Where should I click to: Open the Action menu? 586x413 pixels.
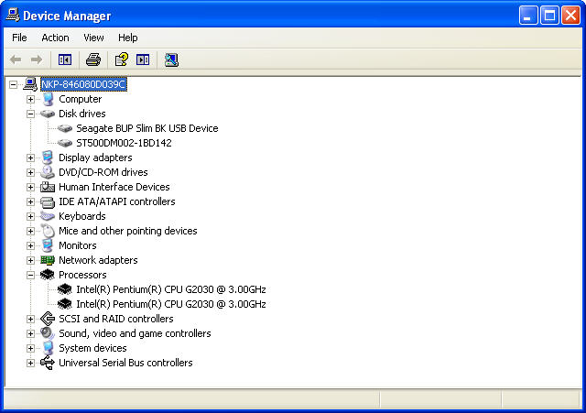pyautogui.click(x=55, y=38)
